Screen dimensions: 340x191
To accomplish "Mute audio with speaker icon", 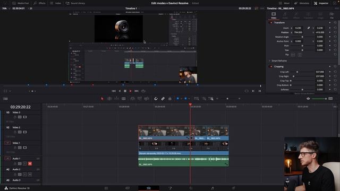I will (x=308, y=99).
